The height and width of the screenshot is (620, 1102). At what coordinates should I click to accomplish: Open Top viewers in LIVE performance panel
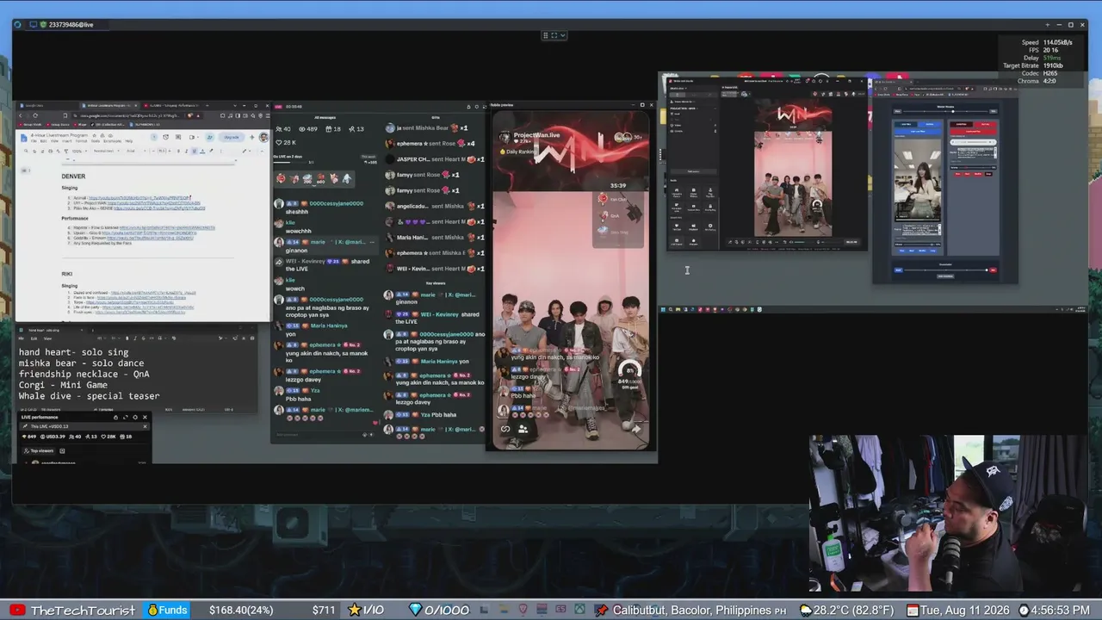[x=38, y=450]
